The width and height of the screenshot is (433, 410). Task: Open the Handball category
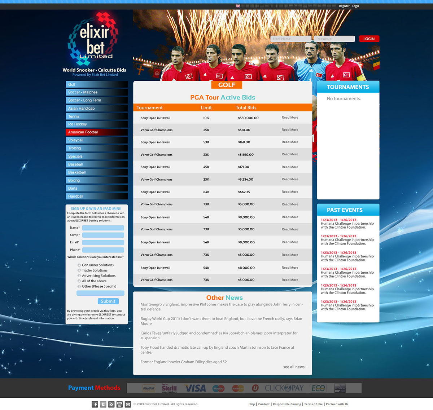click(97, 196)
